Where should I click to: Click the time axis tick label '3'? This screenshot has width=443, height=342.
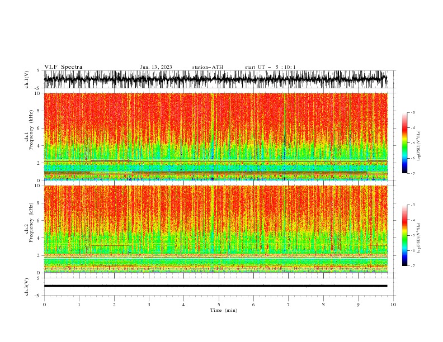149,305
